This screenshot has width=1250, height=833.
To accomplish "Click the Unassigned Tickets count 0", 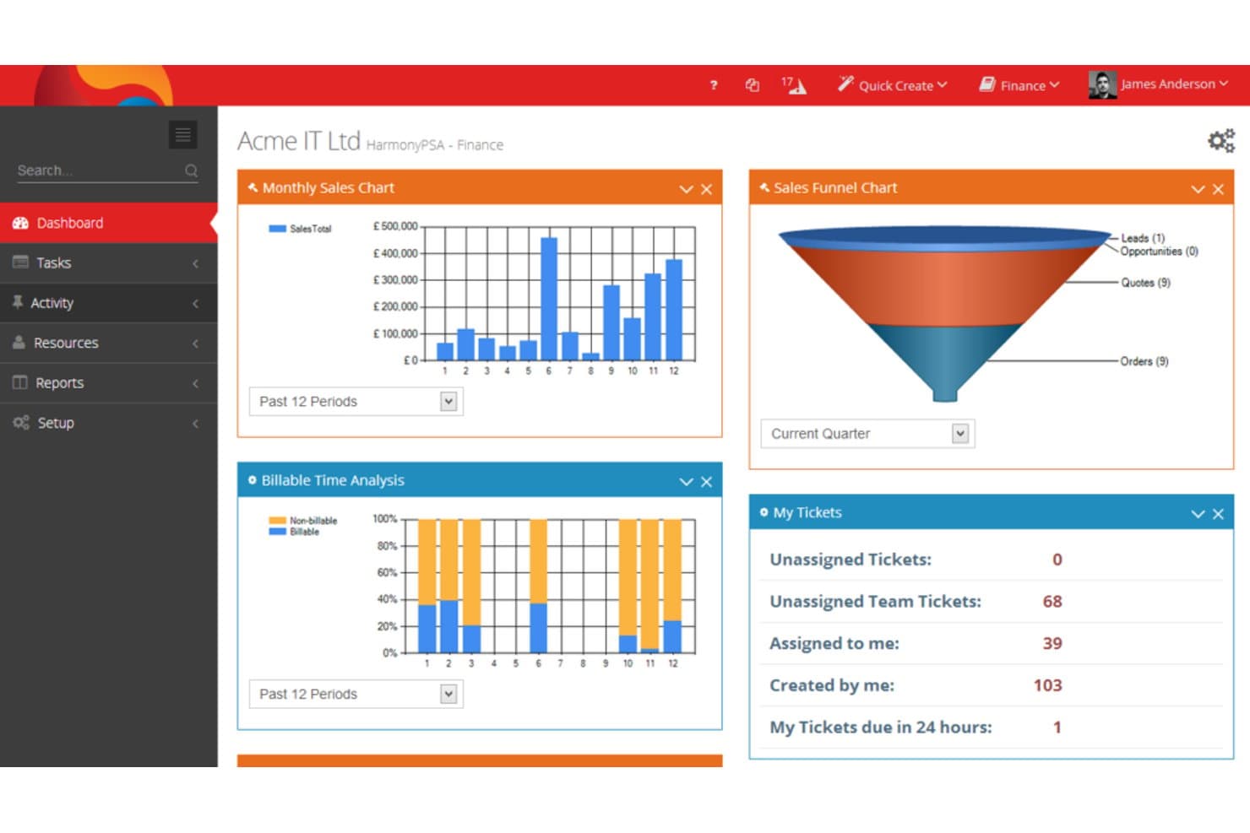I will pos(1057,560).
